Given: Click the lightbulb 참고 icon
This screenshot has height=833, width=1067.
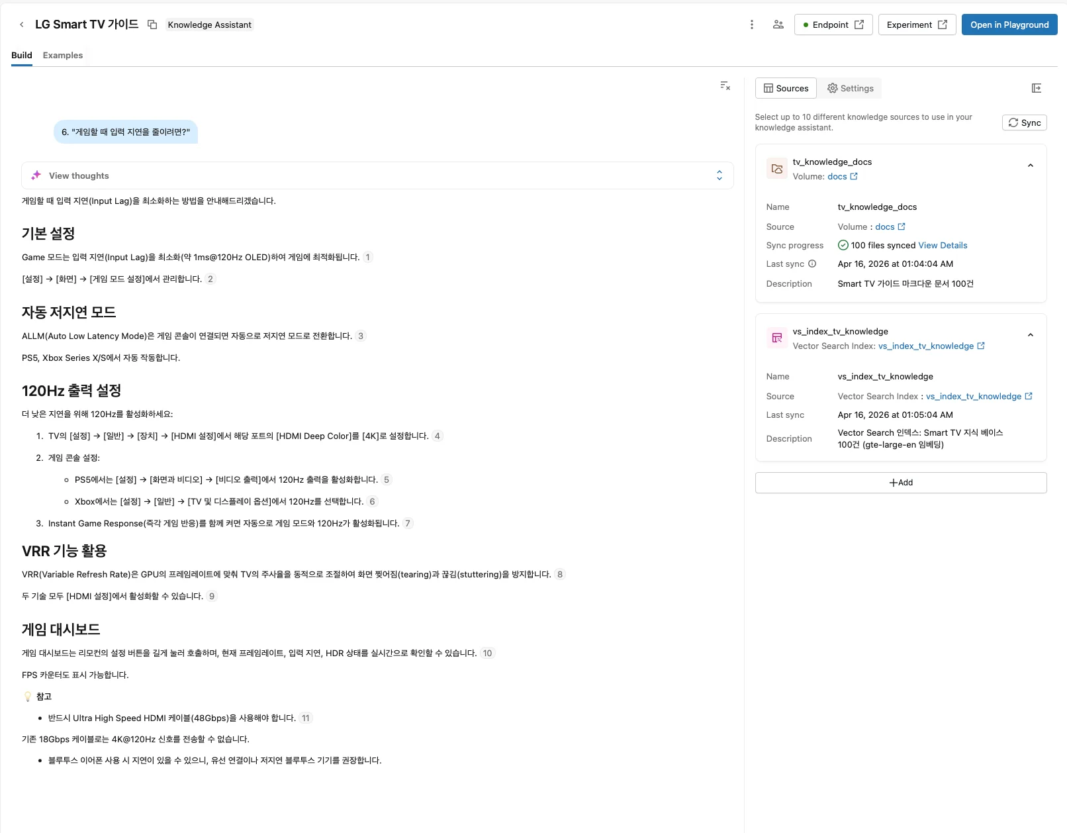Looking at the screenshot, I should (x=28, y=697).
